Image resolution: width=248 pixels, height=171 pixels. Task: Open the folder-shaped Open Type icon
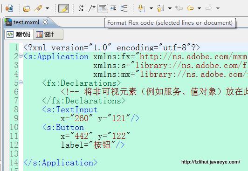[x=27, y=8]
